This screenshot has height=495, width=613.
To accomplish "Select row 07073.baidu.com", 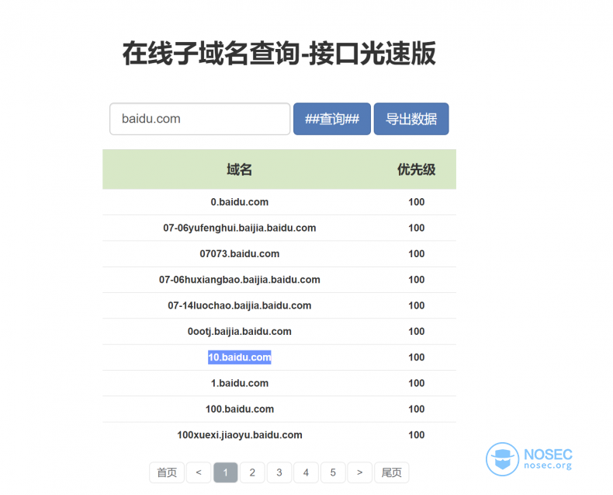I will (x=279, y=254).
